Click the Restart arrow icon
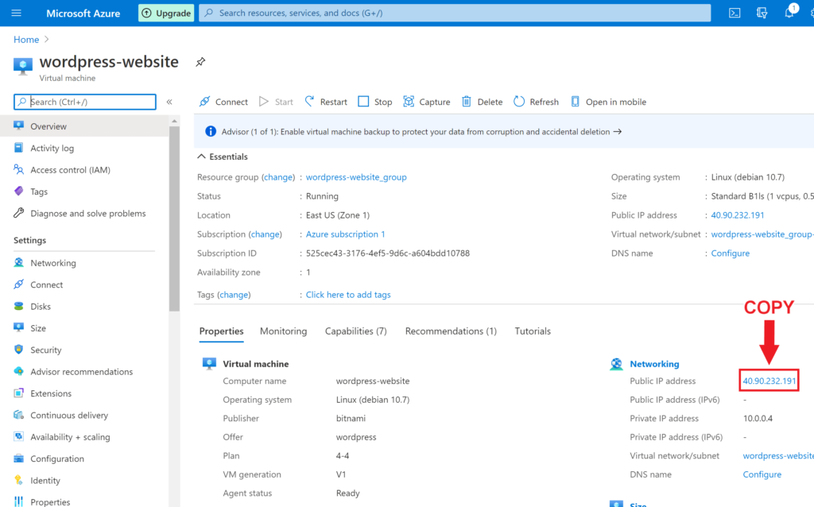Image resolution: width=814 pixels, height=507 pixels. tap(309, 101)
